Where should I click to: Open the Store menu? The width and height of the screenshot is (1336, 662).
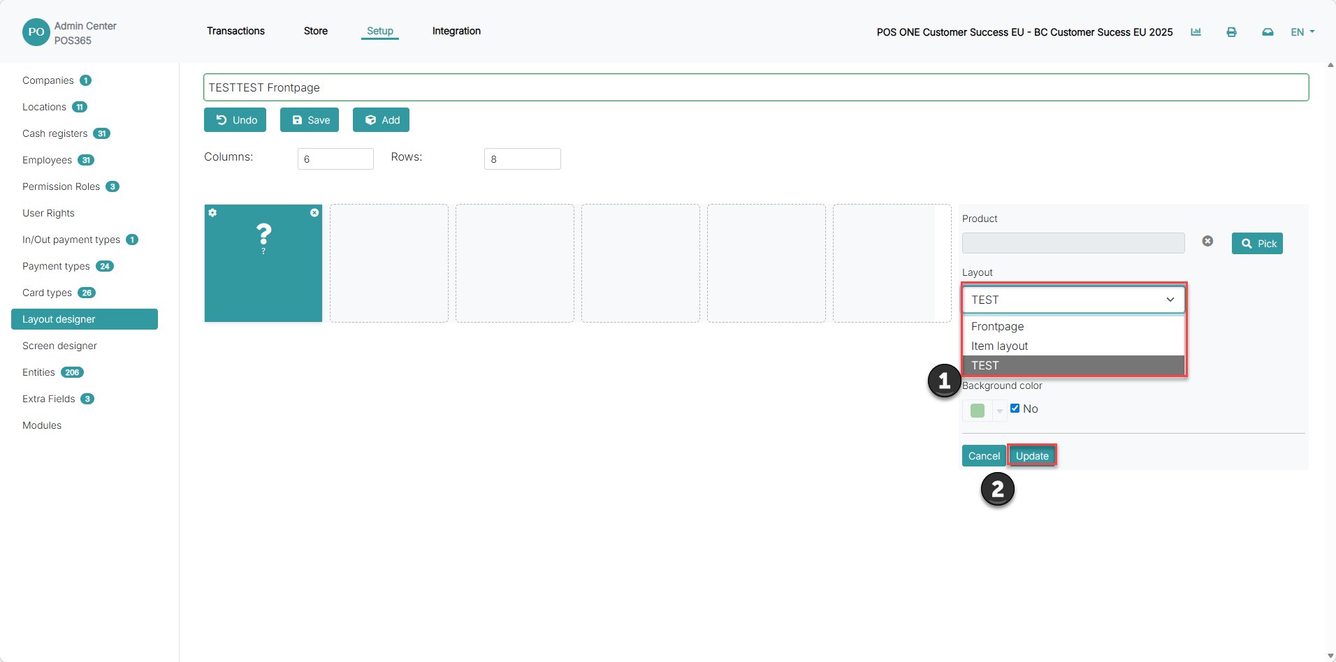pos(316,31)
